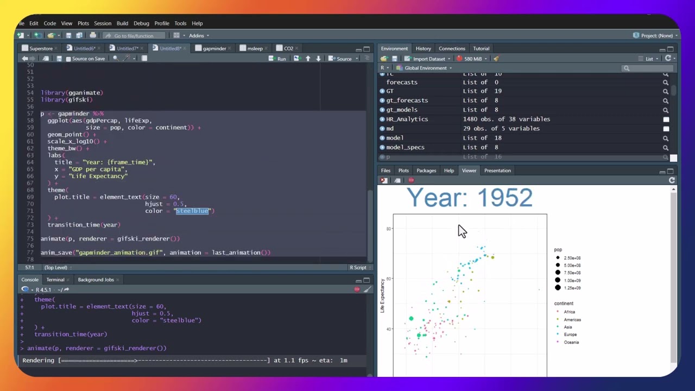Screen dimensions: 695x391
Task: Click the Re-run previous code region icon
Action: coord(298,59)
